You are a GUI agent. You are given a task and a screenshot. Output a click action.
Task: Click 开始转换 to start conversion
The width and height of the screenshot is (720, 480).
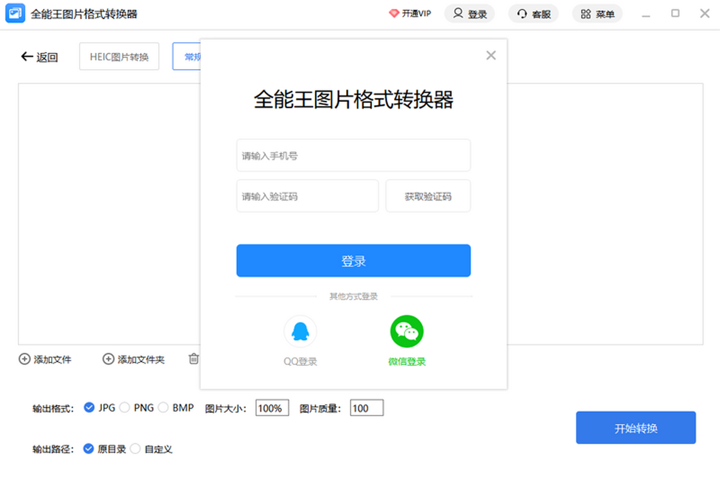(x=635, y=428)
